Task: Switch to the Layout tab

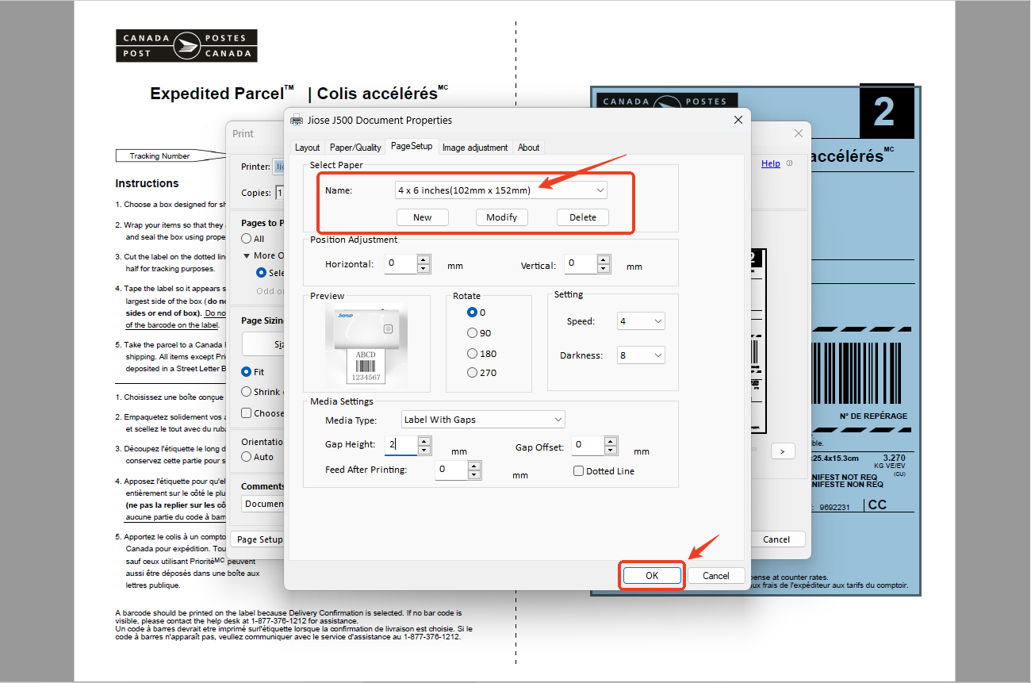Action: (307, 147)
